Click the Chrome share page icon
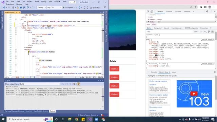Image resolution: width=217 pixels, height=122 pixels. click(x=191, y=7)
